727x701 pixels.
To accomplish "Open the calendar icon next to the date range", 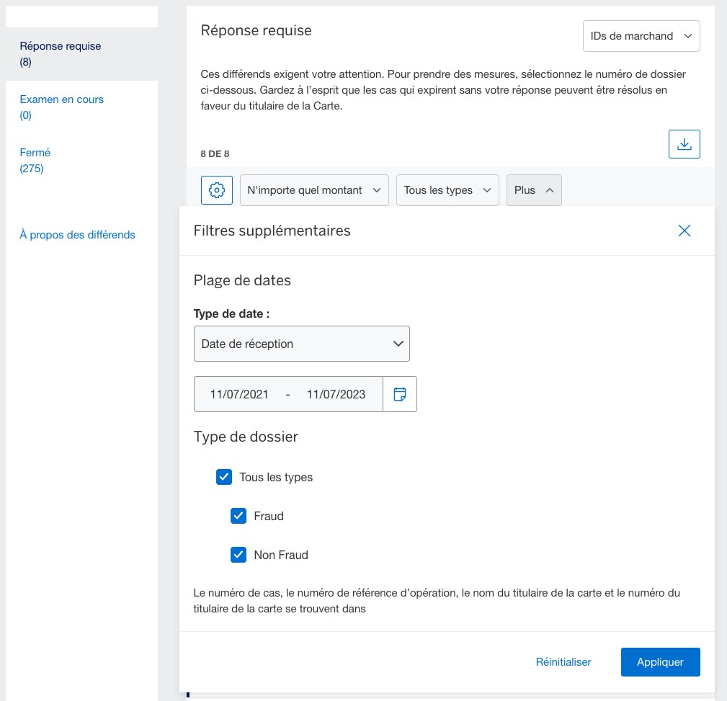I will click(x=400, y=393).
